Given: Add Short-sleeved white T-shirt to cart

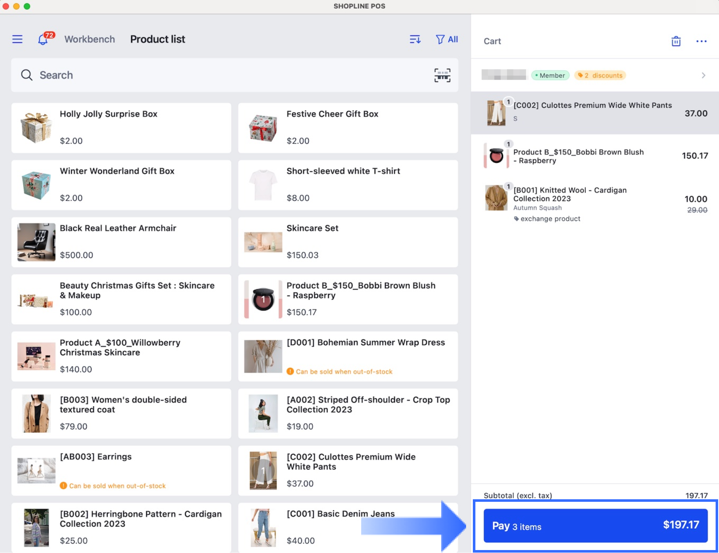Looking at the screenshot, I should tap(348, 185).
